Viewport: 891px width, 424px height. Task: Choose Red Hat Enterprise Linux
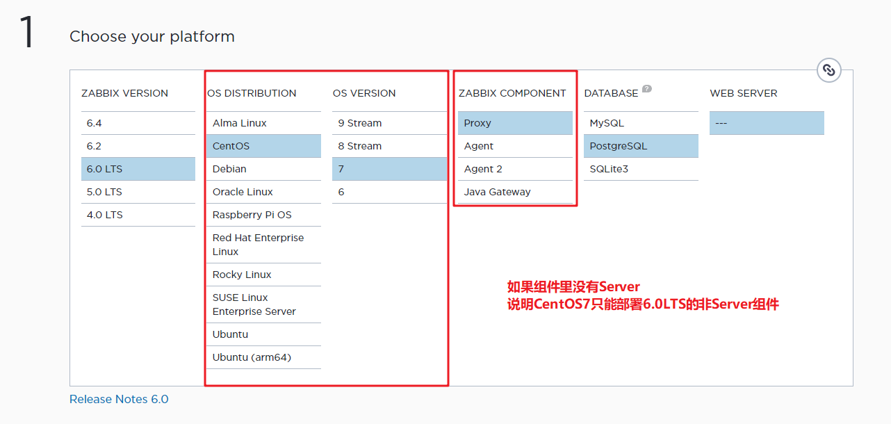click(x=264, y=245)
